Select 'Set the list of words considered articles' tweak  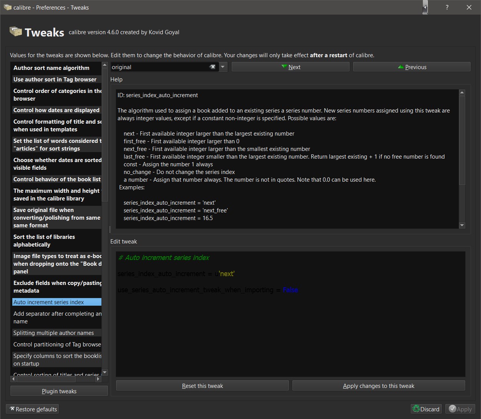coord(57,145)
